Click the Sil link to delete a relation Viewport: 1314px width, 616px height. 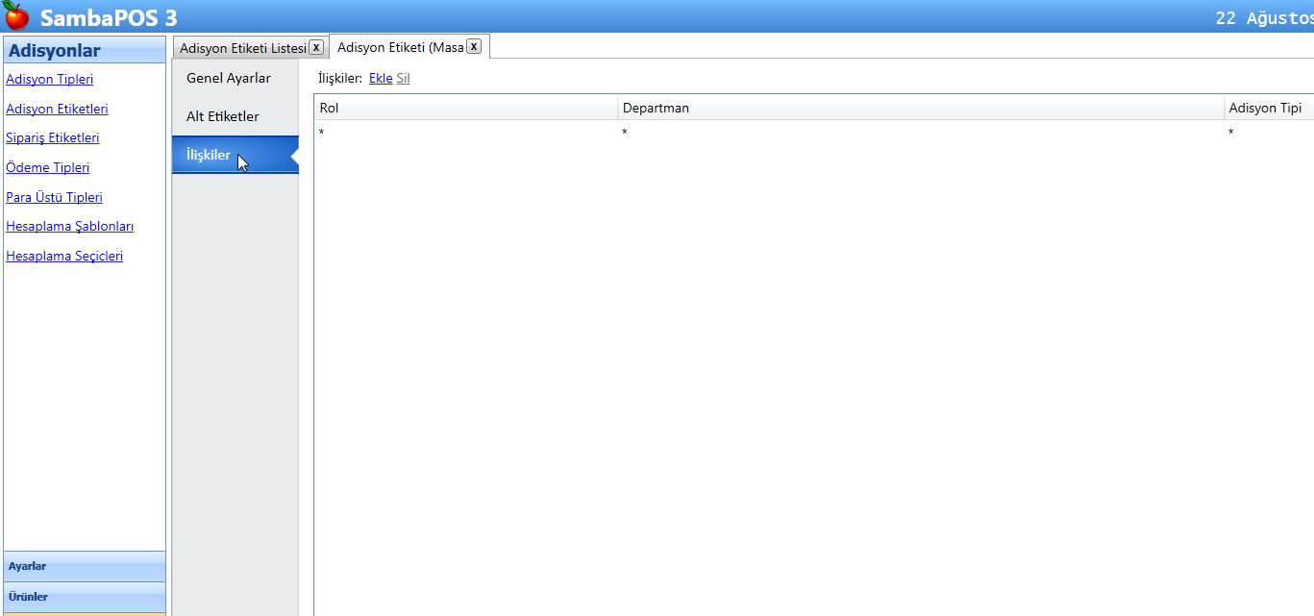[403, 79]
